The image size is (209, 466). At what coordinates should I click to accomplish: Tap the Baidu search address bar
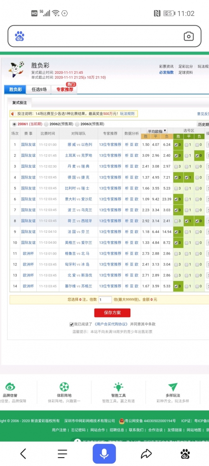point(104,36)
